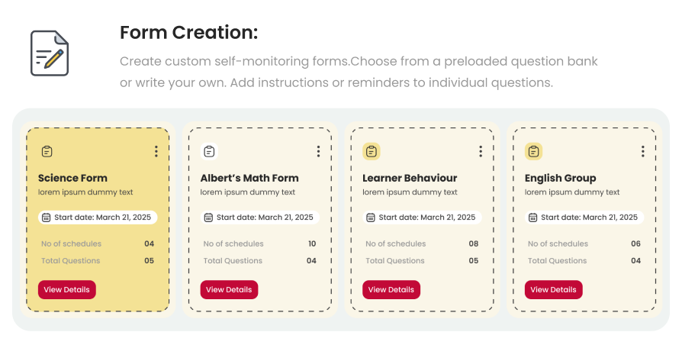The height and width of the screenshot is (345, 682).
Task: Click the clipboard icon on Learner Behaviour card
Action: tap(371, 151)
